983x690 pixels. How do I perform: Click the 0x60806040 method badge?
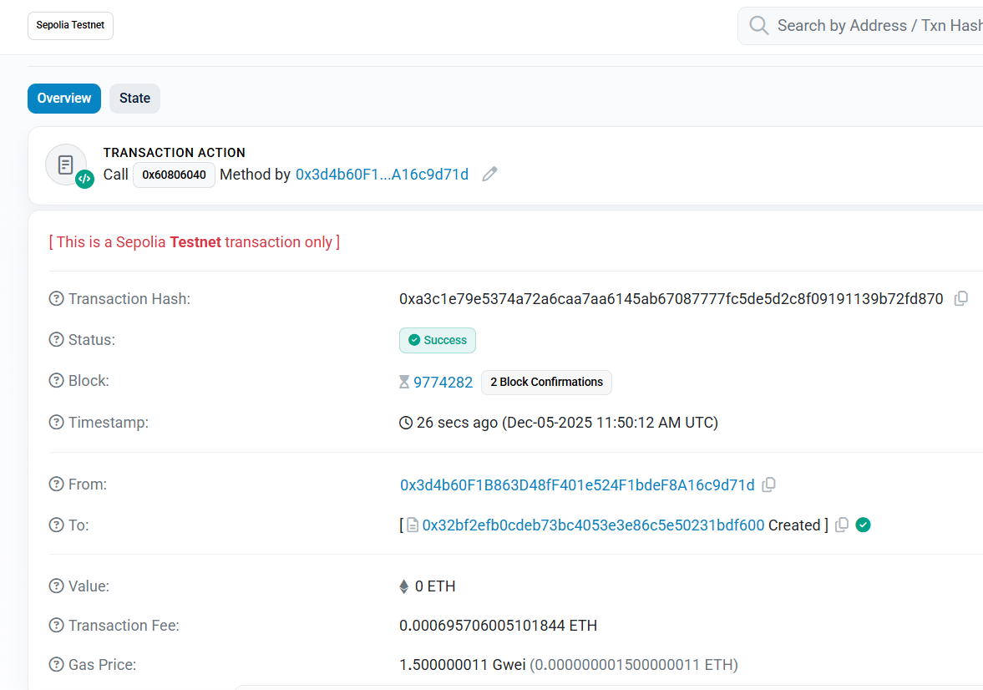174,175
